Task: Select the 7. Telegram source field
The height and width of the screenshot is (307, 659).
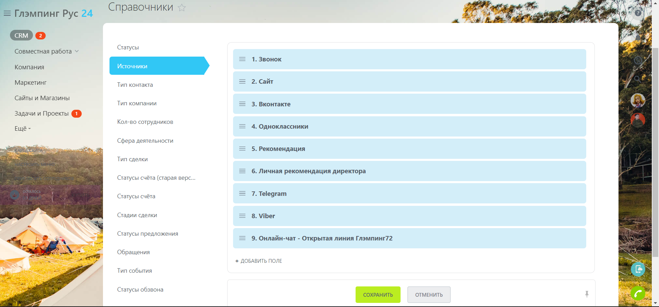Action: tap(409, 193)
